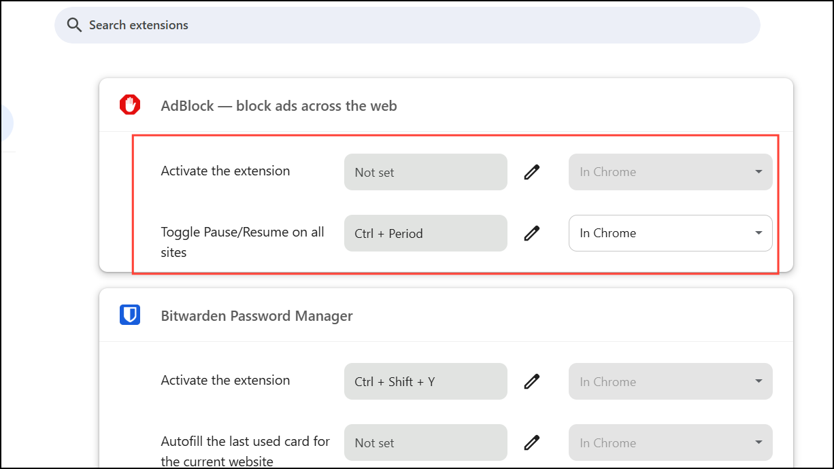The width and height of the screenshot is (834, 469).
Task: Click the Autofill card "Not set" shortcut box
Action: click(425, 442)
